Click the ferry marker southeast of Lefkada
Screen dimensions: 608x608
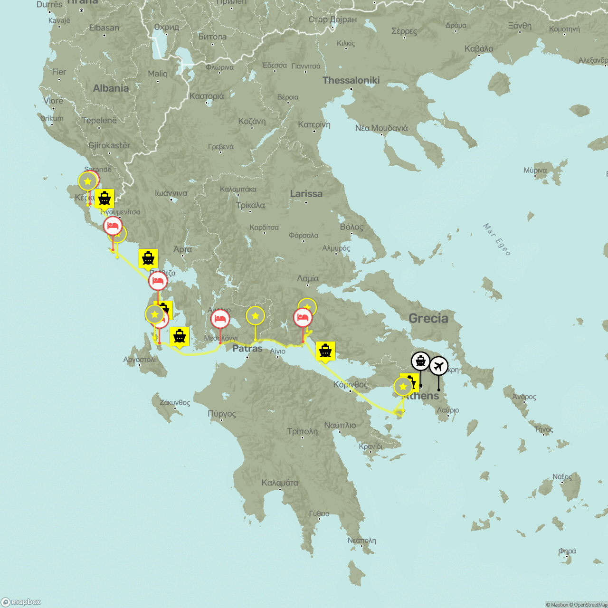click(180, 337)
